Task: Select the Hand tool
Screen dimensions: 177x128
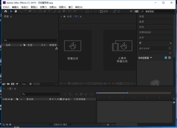Action: coord(16,11)
